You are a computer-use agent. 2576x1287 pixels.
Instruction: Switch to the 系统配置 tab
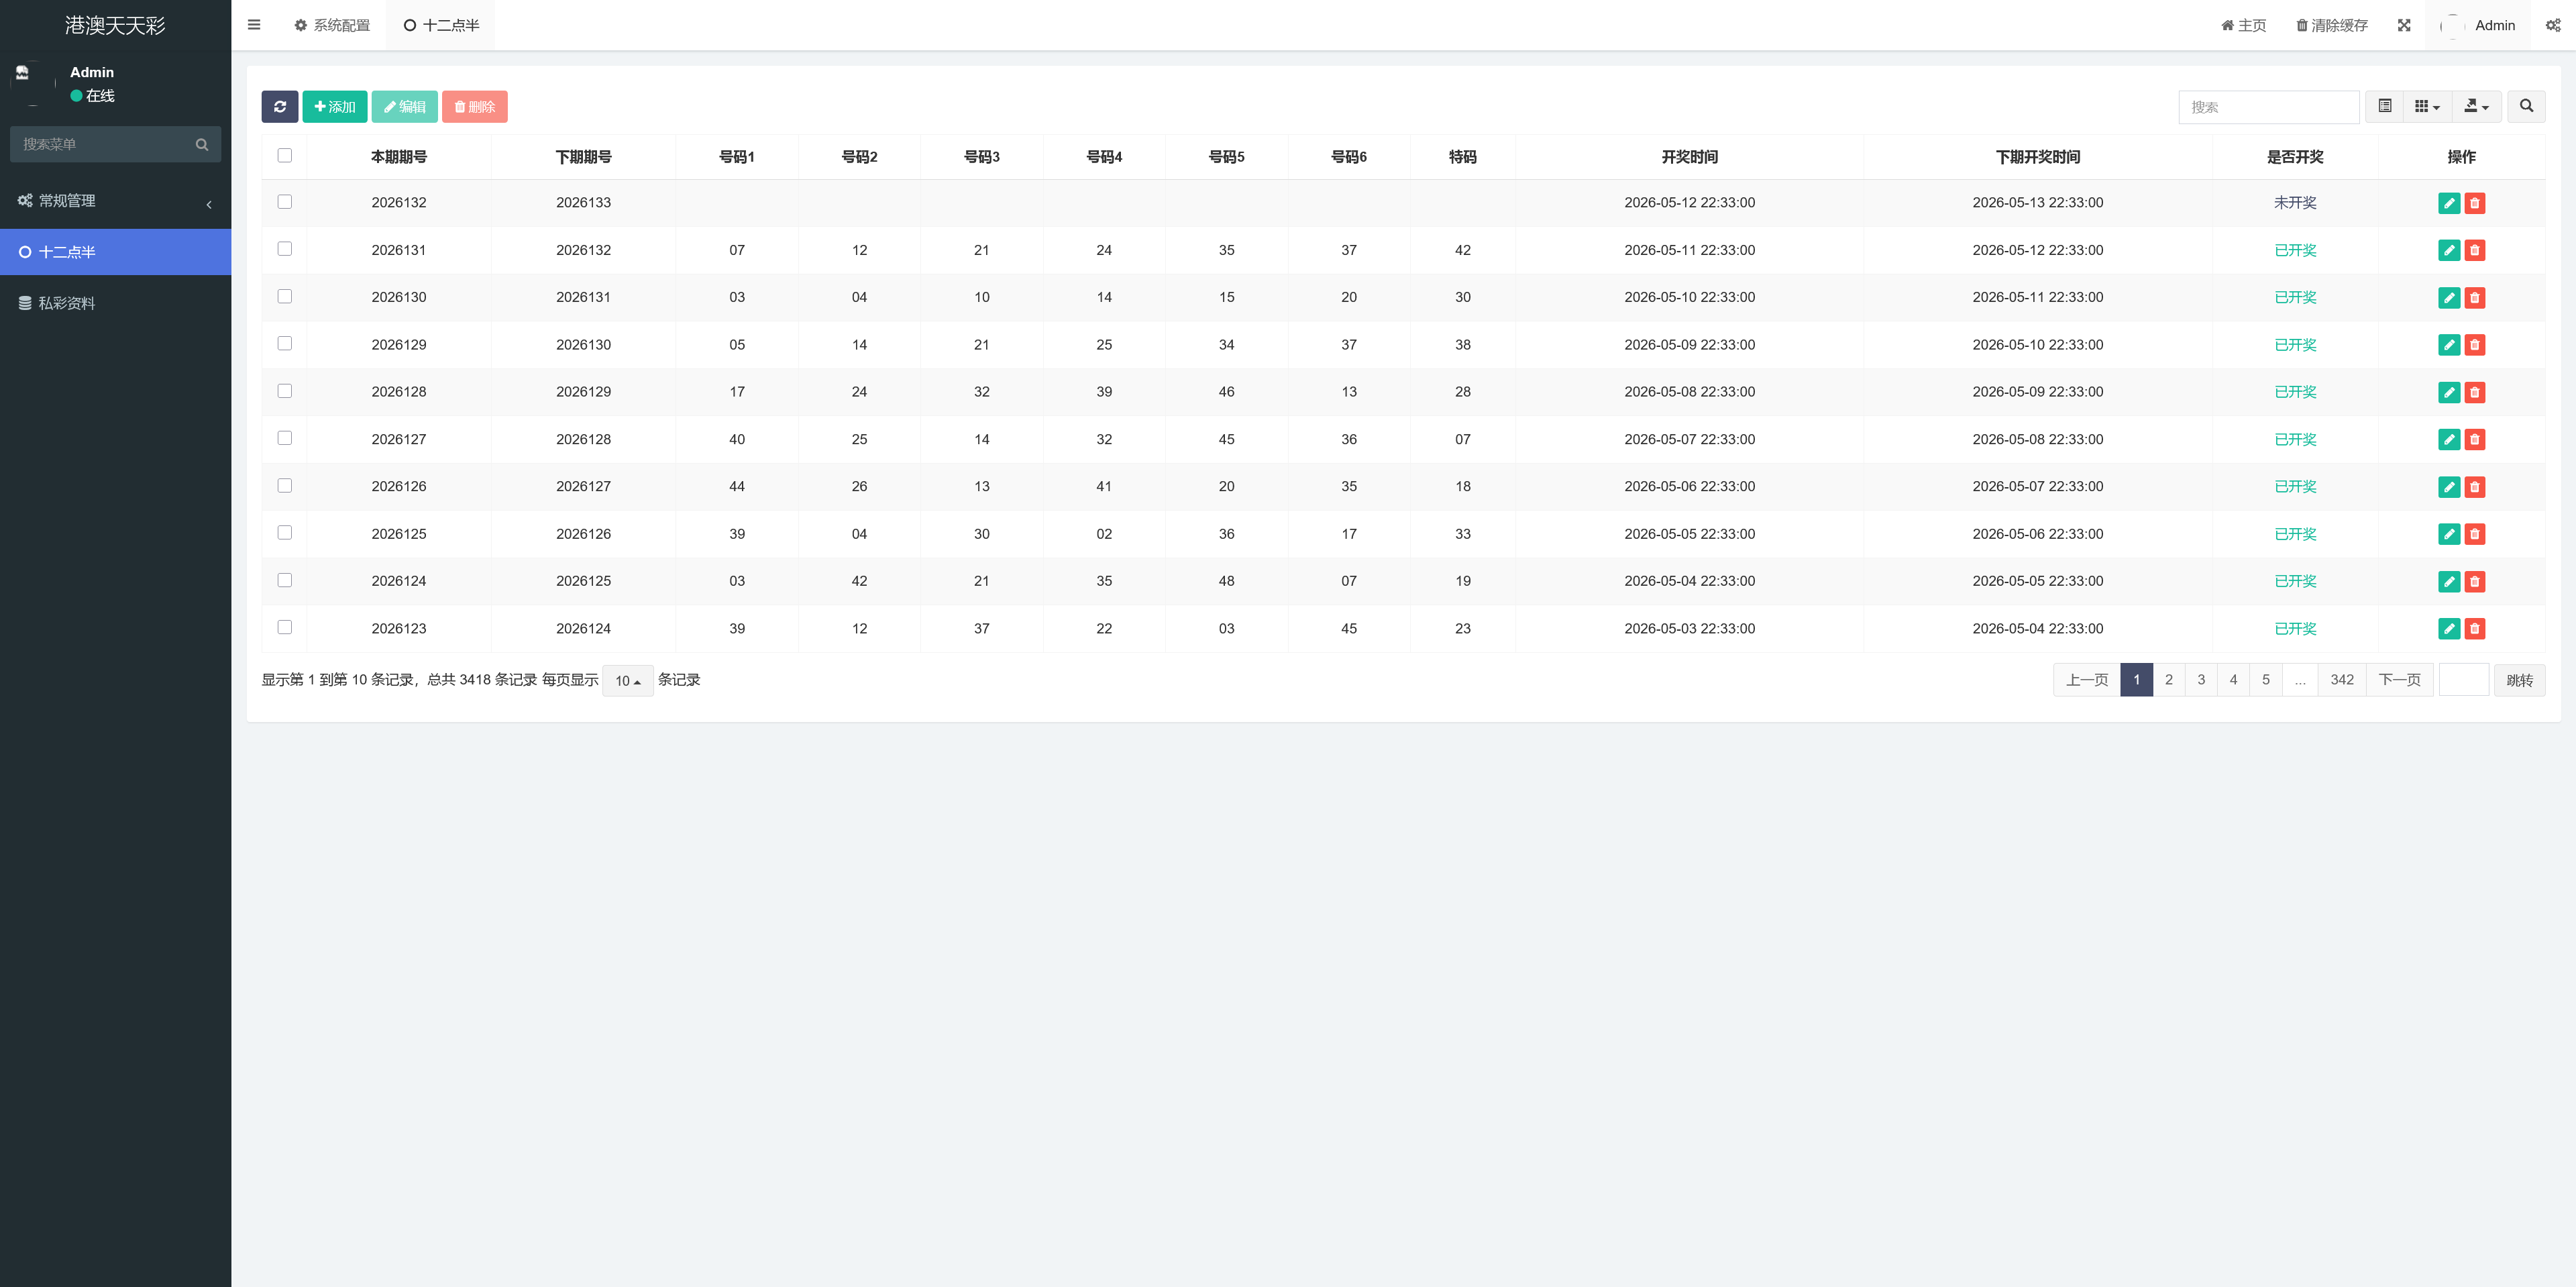click(332, 25)
